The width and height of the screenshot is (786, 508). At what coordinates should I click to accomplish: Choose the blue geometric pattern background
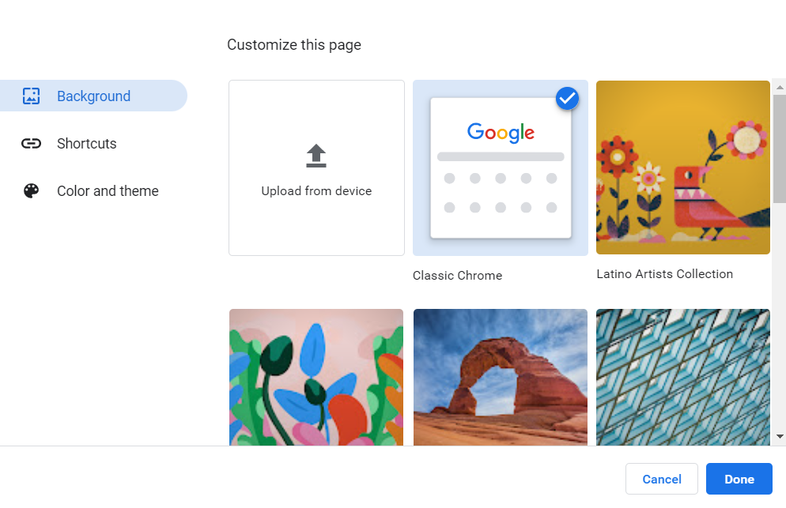click(682, 377)
